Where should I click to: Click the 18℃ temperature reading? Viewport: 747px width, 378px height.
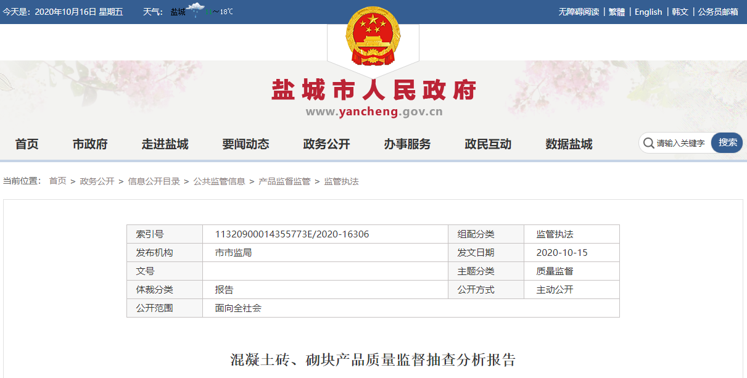click(x=226, y=12)
